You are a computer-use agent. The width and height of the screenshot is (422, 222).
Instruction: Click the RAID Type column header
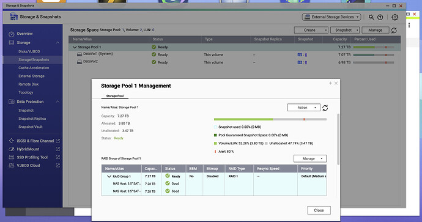pos(239,169)
